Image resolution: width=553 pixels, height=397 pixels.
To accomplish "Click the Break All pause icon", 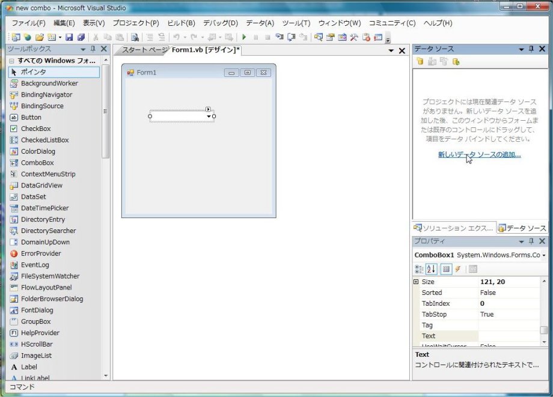I will pyautogui.click(x=256, y=37).
